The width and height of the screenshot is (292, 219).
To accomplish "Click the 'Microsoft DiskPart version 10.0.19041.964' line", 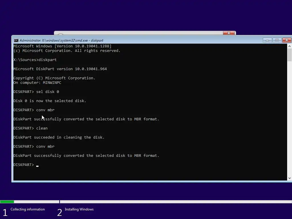I will (60, 69).
